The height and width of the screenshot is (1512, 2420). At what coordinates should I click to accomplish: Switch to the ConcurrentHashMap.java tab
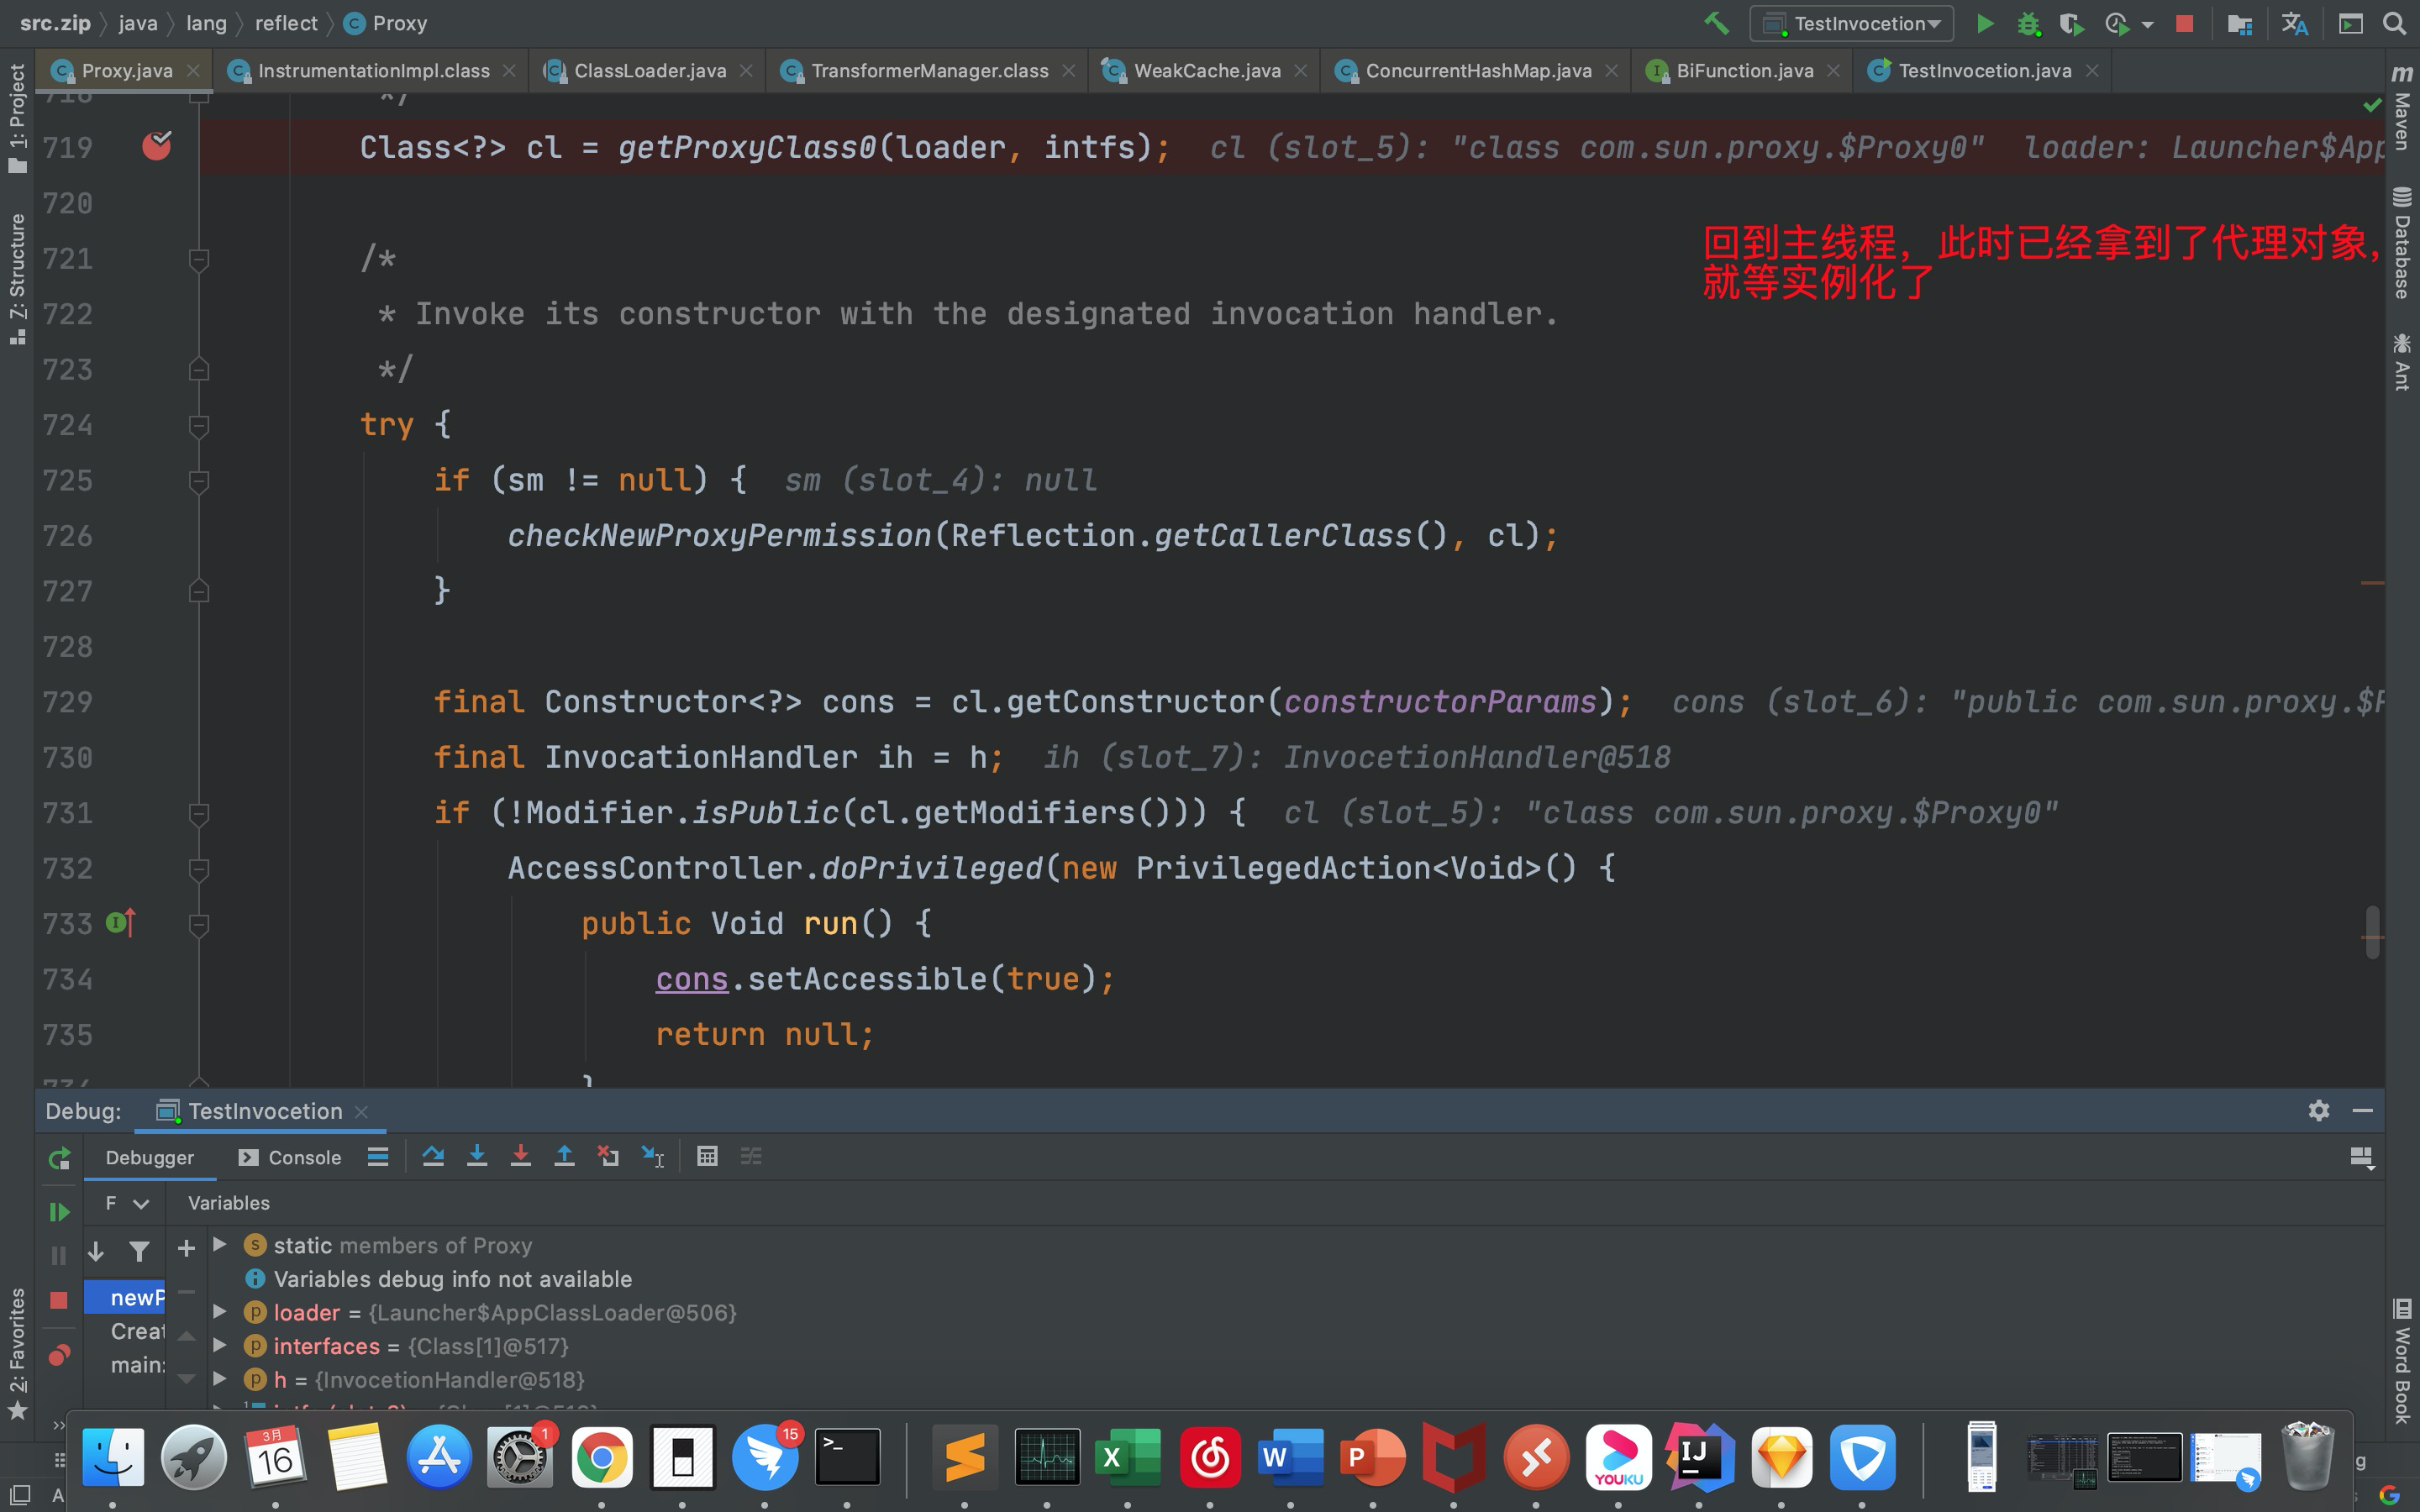1478,70
